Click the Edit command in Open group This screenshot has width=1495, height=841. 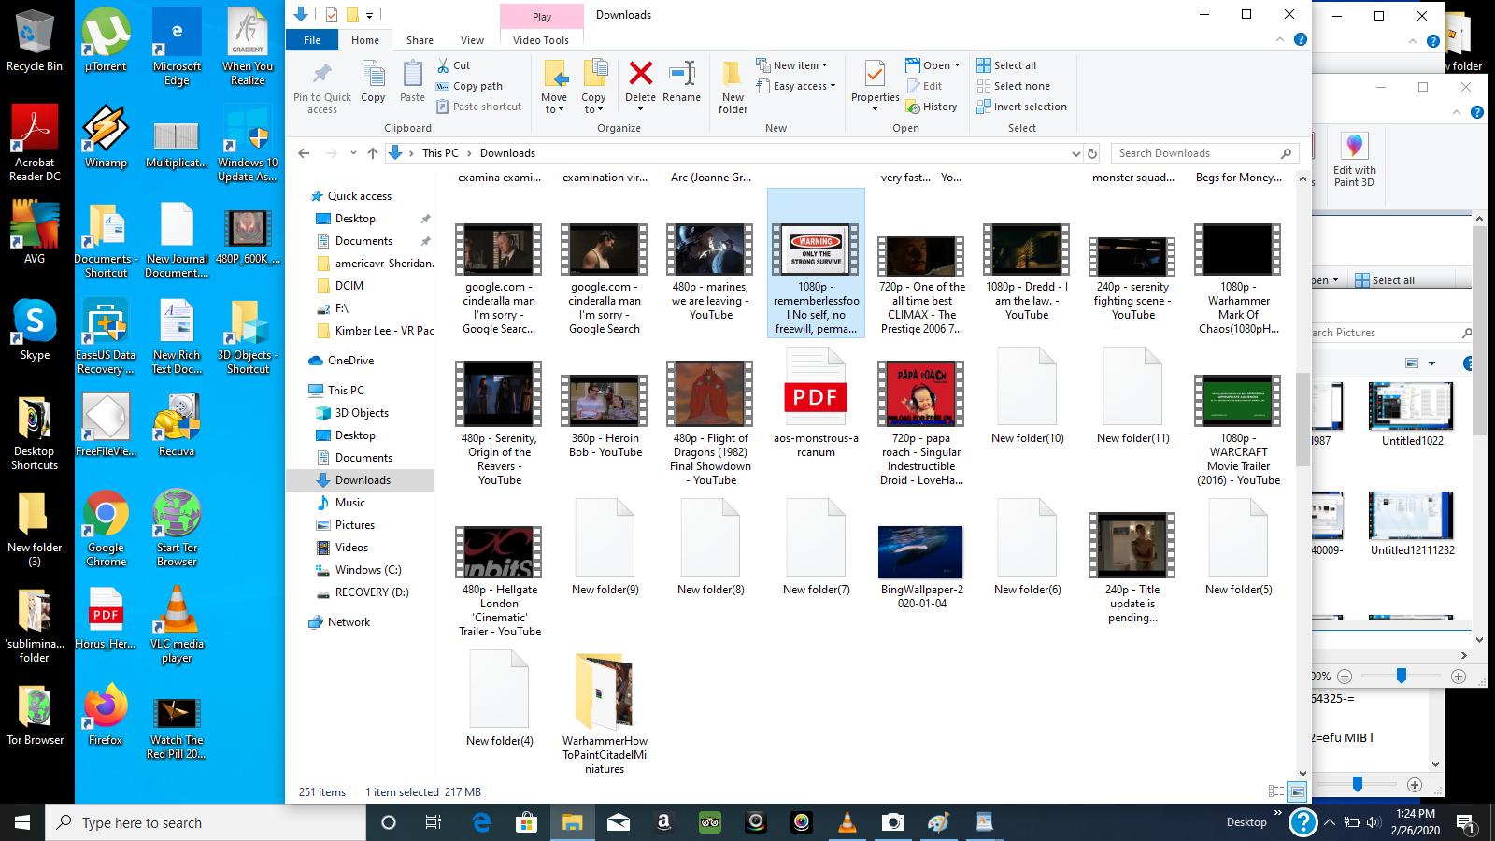(x=924, y=86)
